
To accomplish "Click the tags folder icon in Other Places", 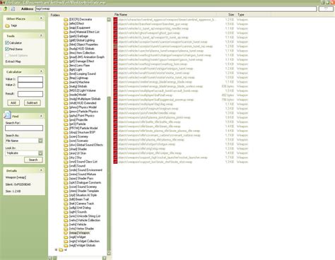I will click(x=7, y=25).
